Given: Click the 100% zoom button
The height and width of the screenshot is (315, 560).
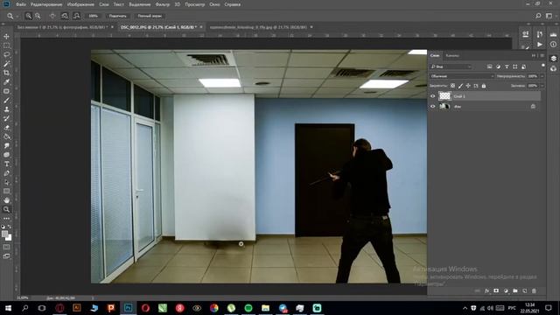Looking at the screenshot, I should pyautogui.click(x=94, y=16).
